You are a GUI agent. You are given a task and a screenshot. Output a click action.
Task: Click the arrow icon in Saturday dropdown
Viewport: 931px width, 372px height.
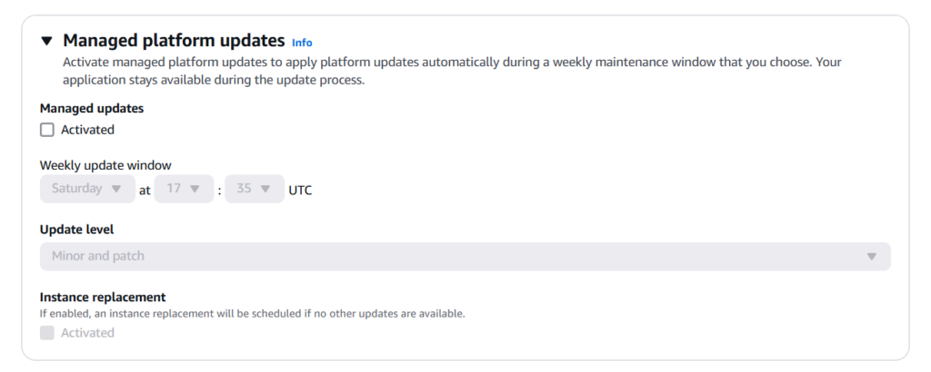click(x=115, y=189)
